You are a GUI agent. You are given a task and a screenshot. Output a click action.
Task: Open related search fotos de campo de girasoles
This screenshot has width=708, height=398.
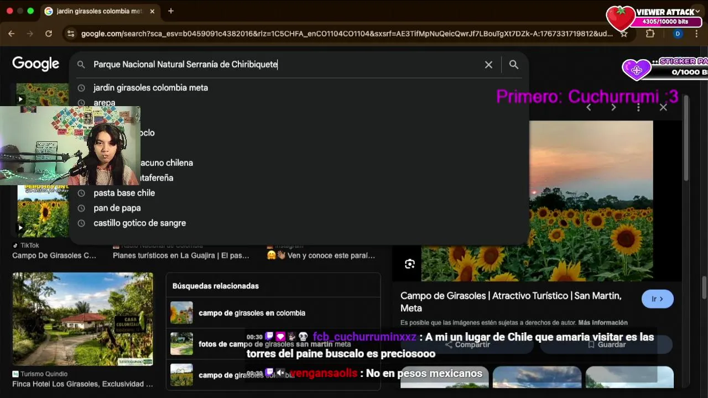pyautogui.click(x=273, y=344)
